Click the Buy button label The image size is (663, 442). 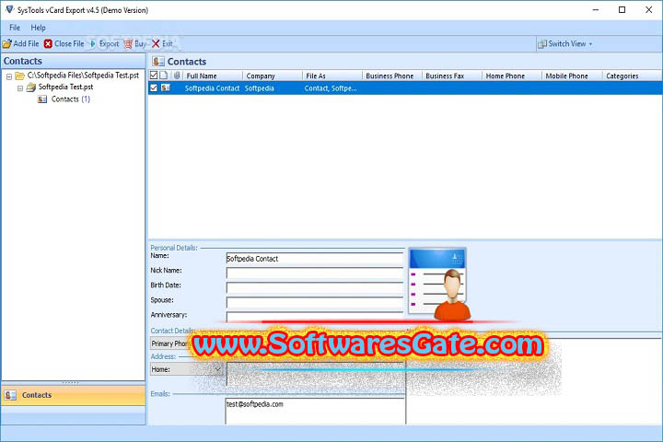click(x=140, y=43)
